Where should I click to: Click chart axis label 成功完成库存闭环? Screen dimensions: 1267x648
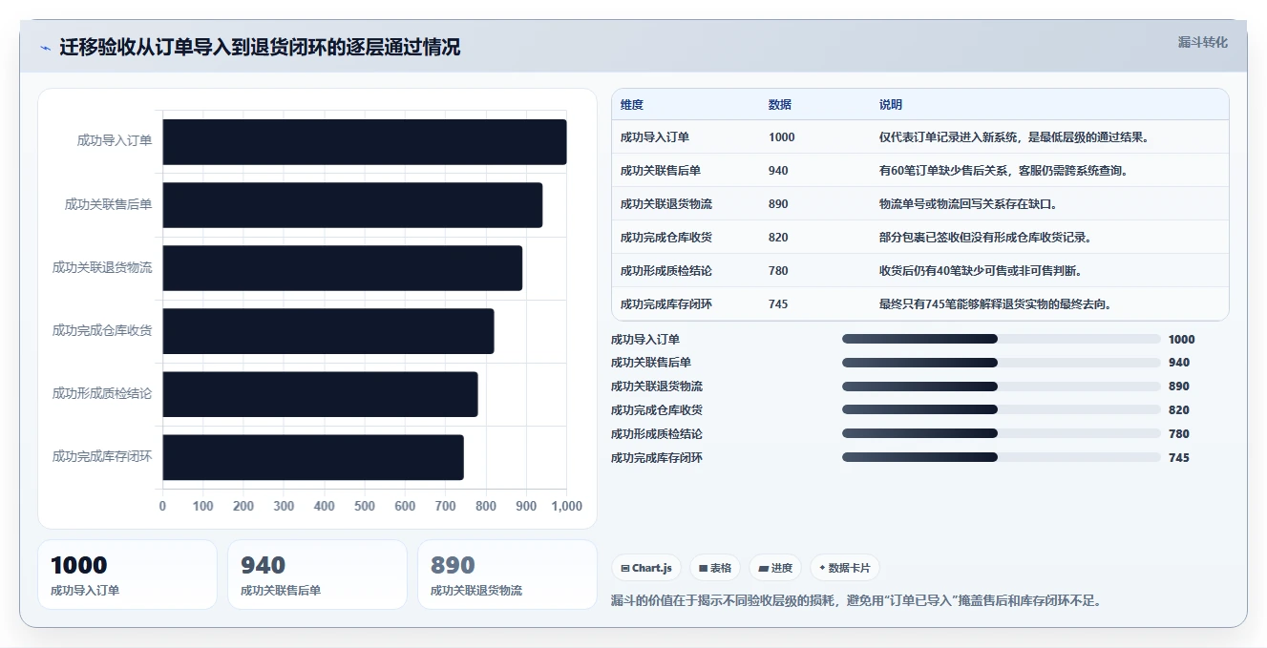102,457
